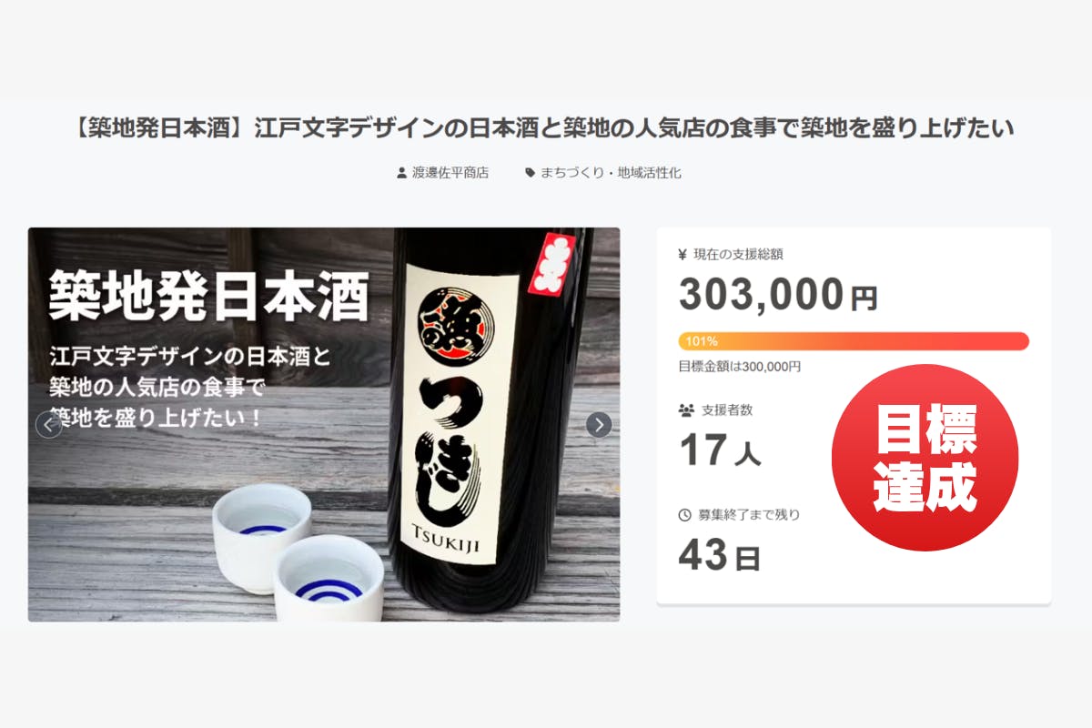This screenshot has height=728, width=1092.
Task: Click the yen icon beside 現在の支援総額
Action: pos(682,255)
